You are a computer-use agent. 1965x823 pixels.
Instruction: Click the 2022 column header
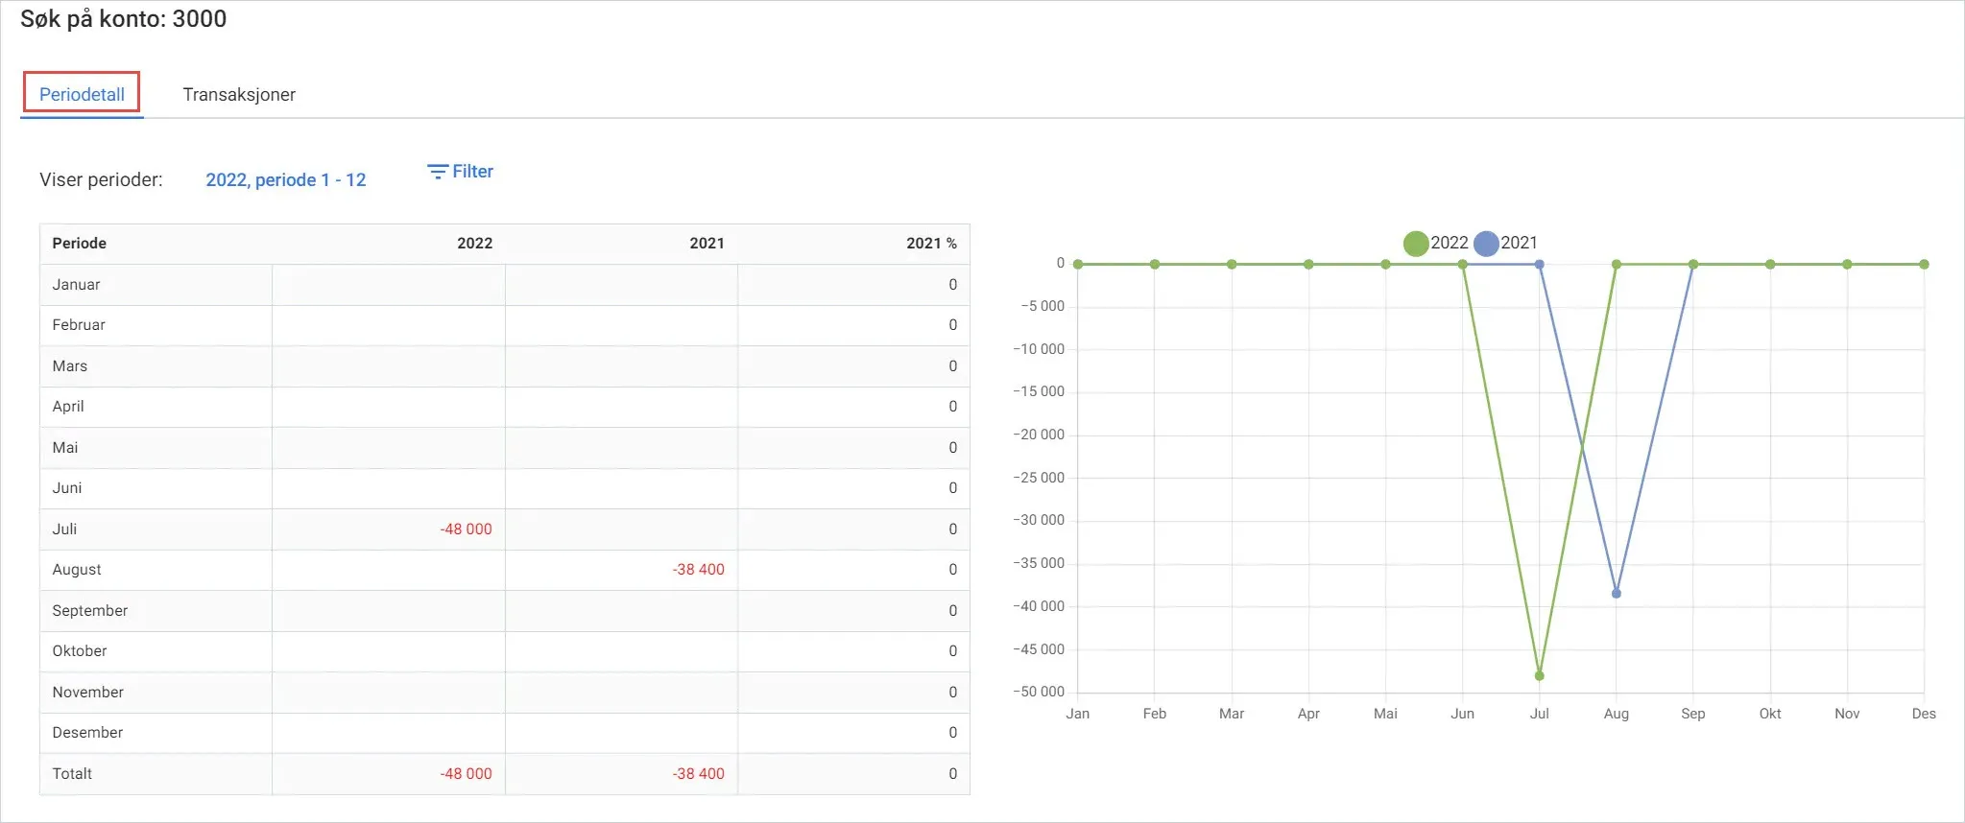click(474, 243)
